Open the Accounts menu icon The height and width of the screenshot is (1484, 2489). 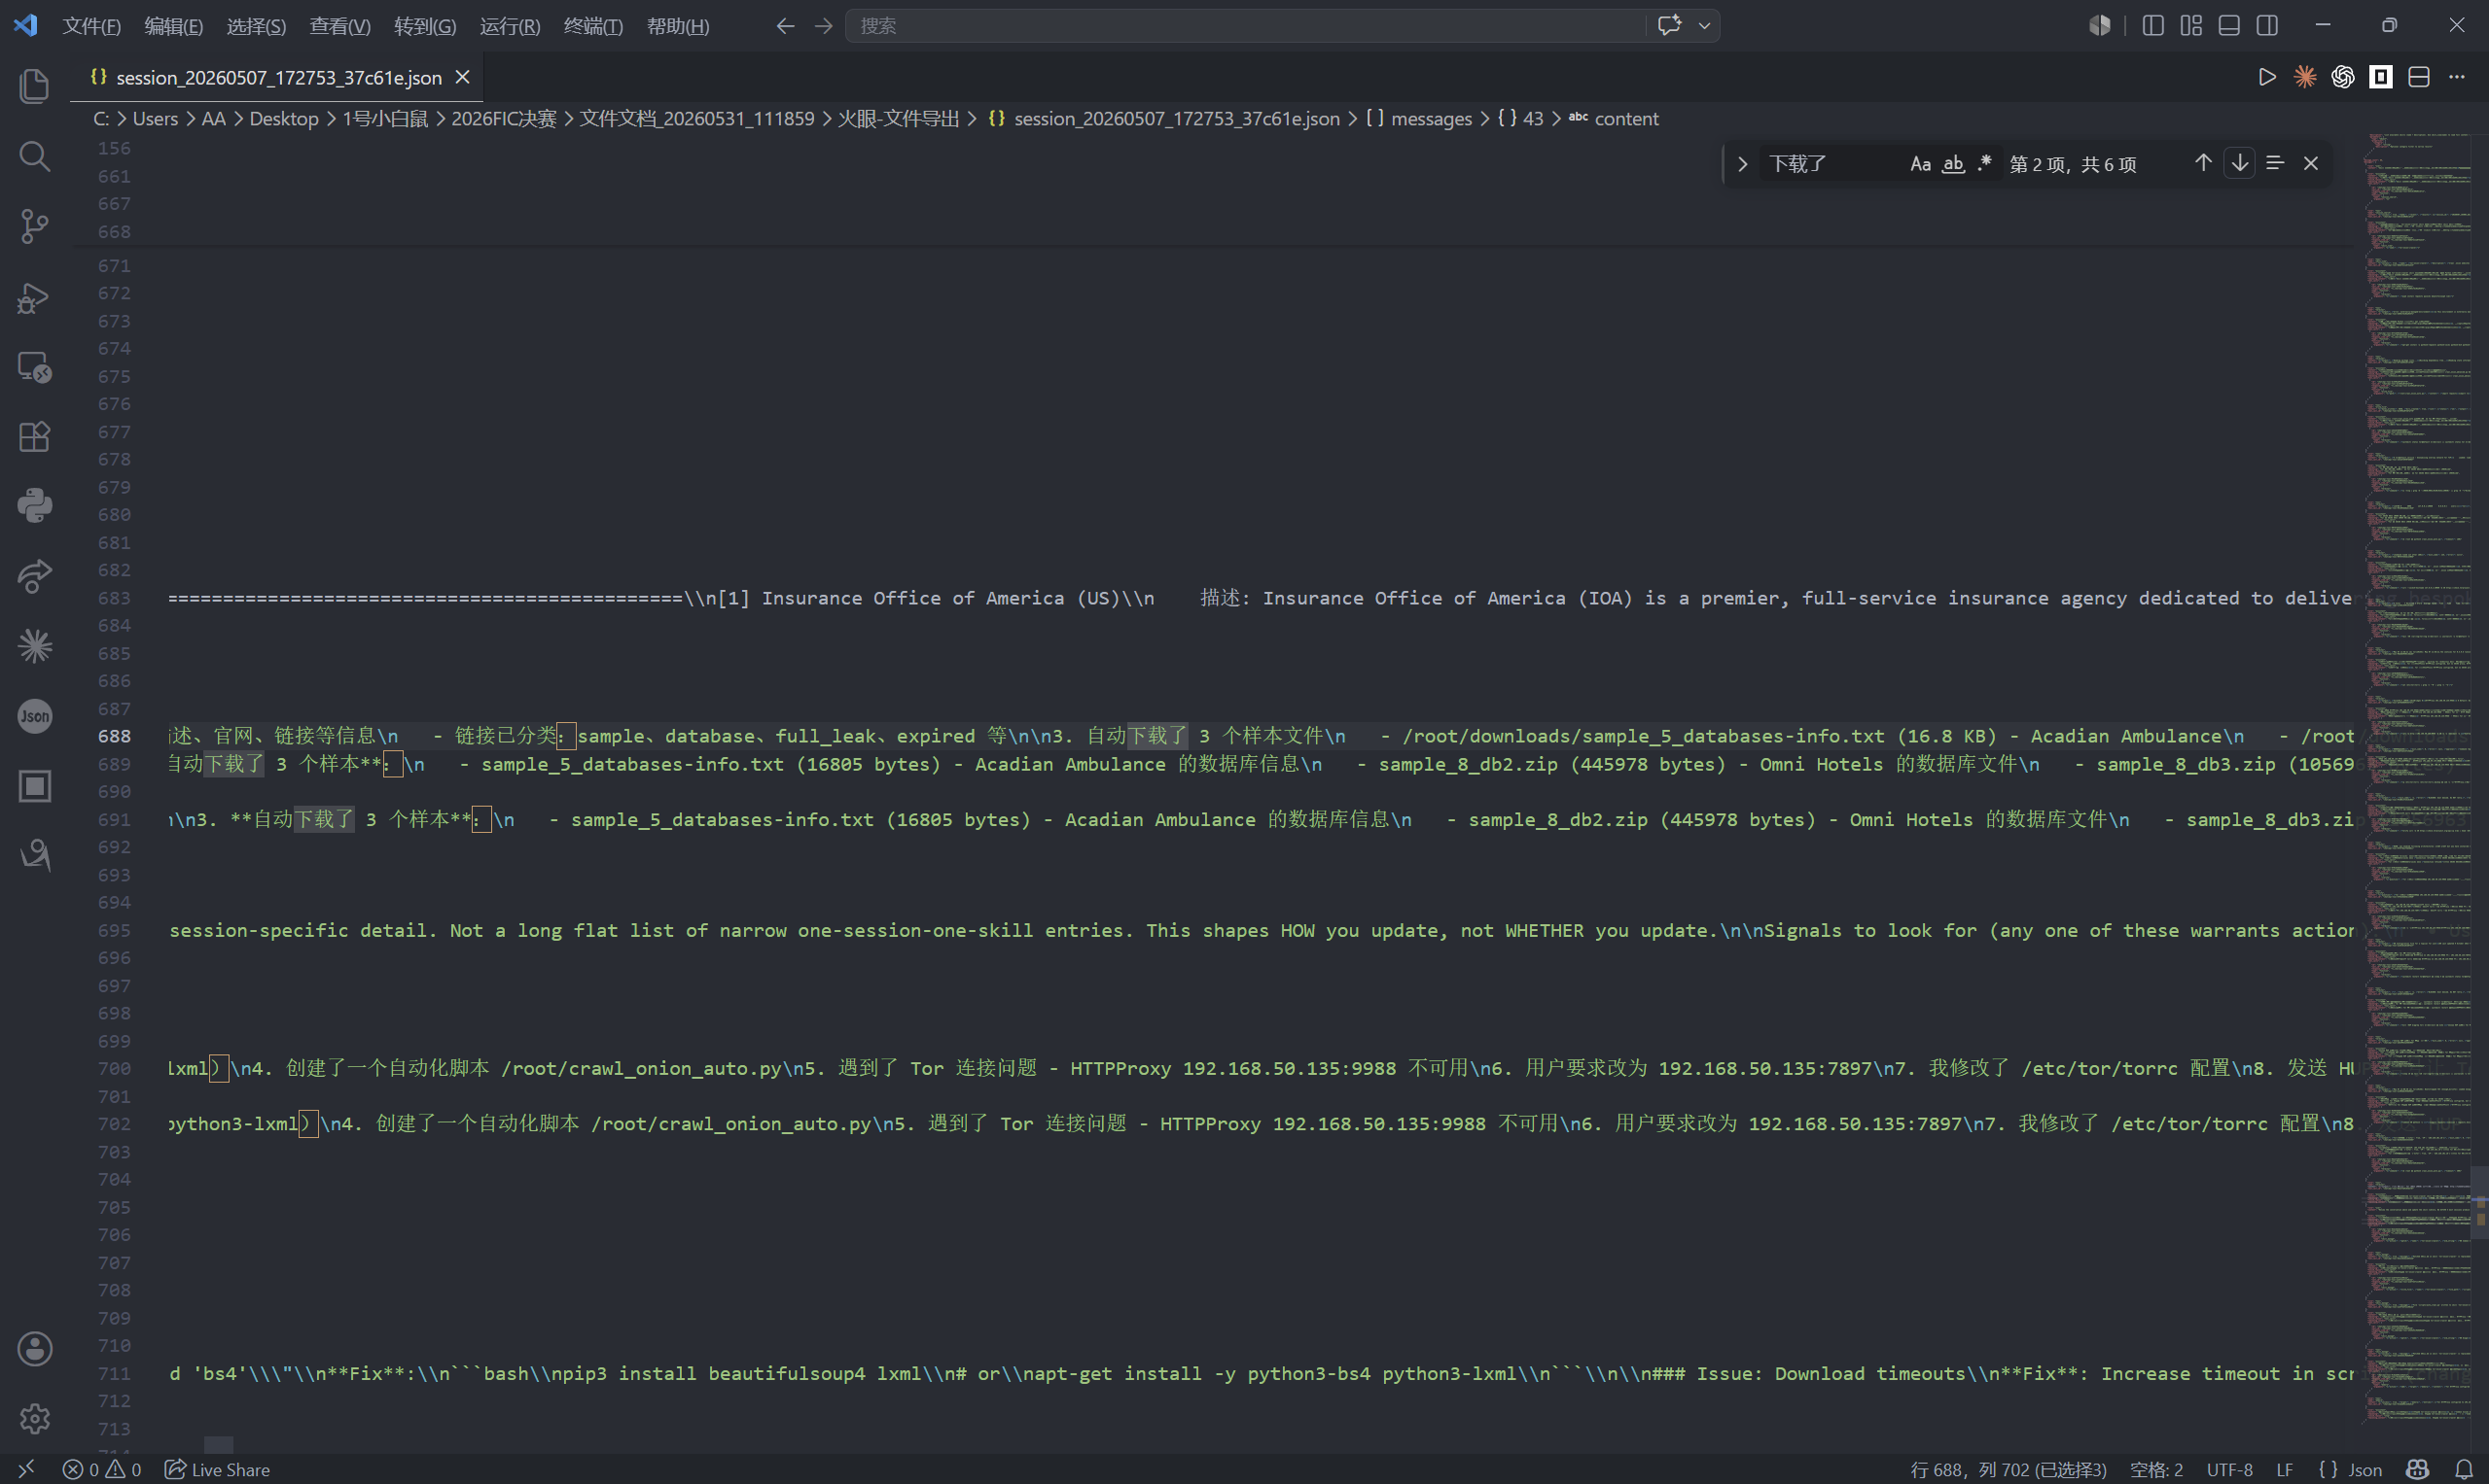(34, 1349)
